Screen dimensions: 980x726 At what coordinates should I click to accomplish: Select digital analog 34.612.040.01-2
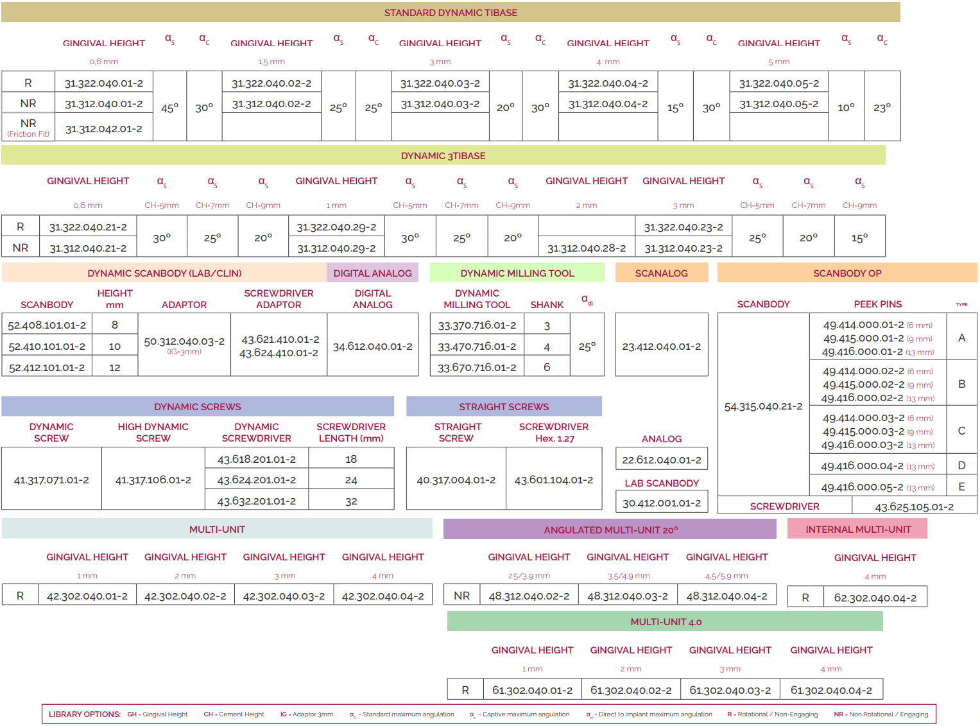(x=373, y=347)
